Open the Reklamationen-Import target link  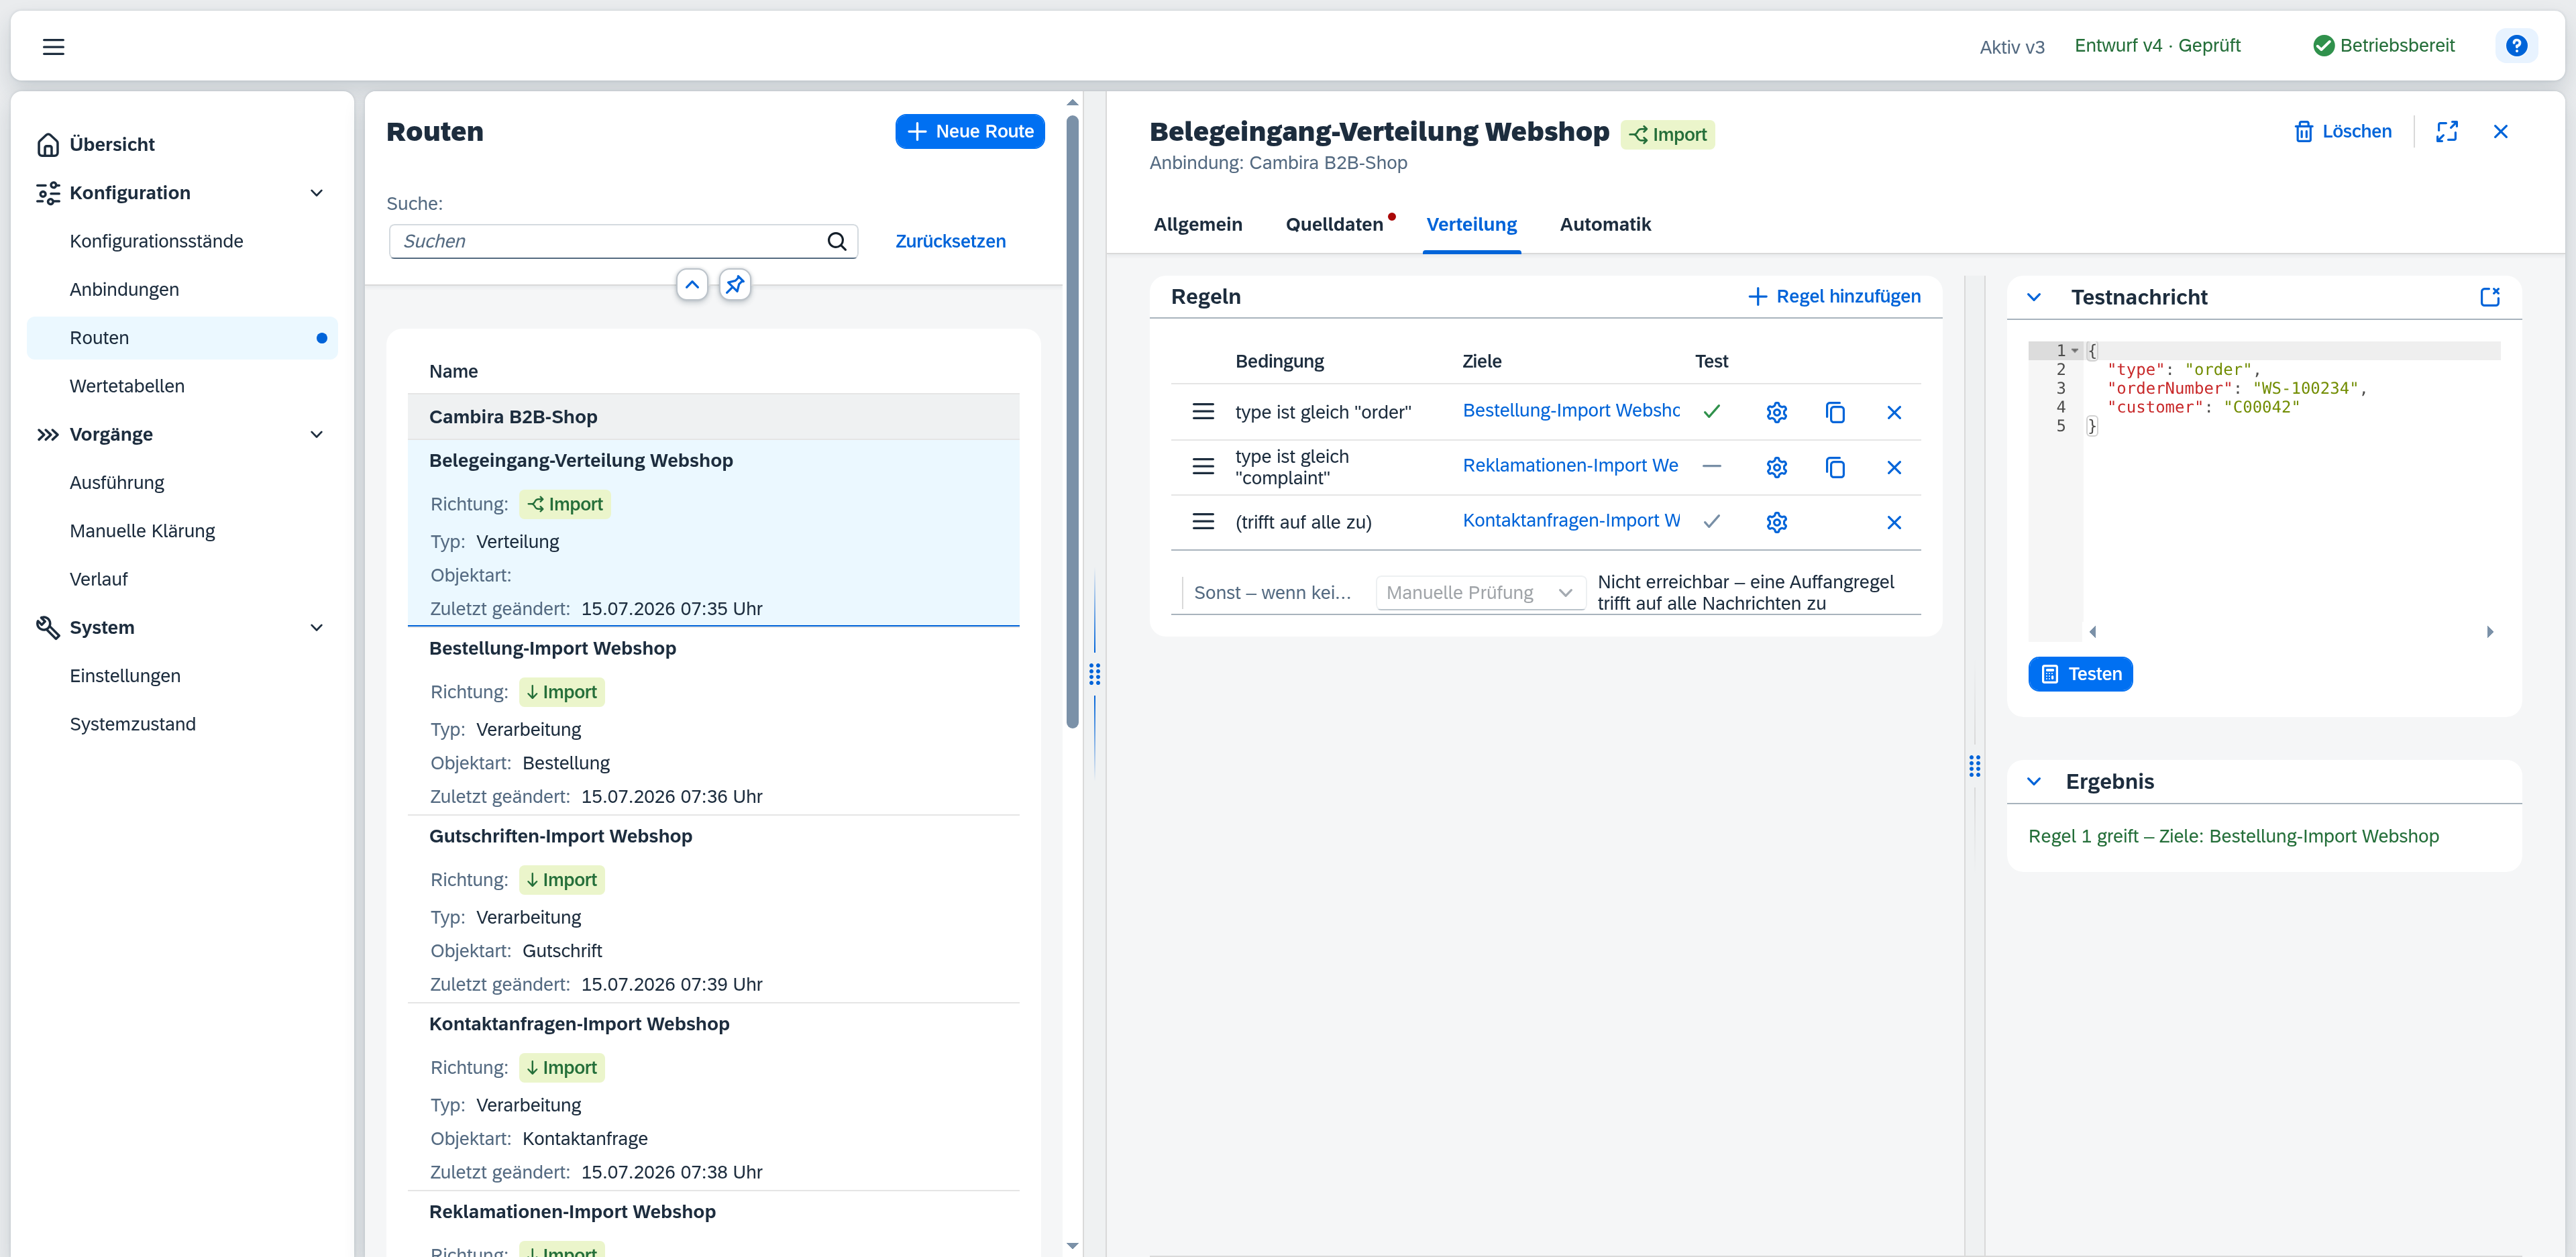tap(1571, 466)
